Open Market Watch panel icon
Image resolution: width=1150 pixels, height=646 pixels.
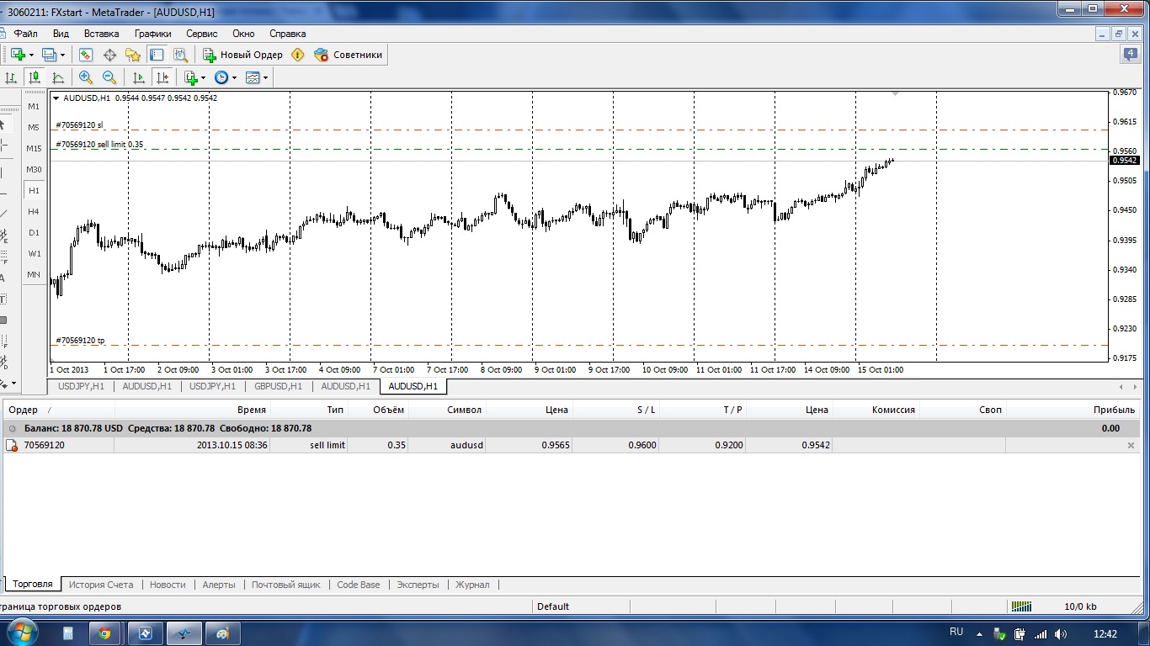[86, 55]
